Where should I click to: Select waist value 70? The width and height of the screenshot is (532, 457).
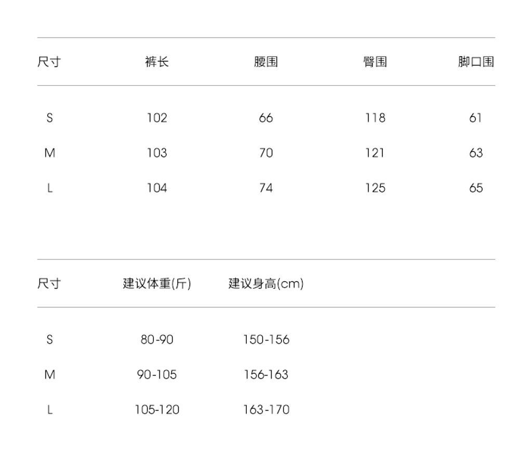click(266, 153)
